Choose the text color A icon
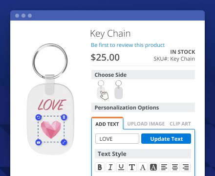The height and width of the screenshot is (176, 215). tap(143, 167)
